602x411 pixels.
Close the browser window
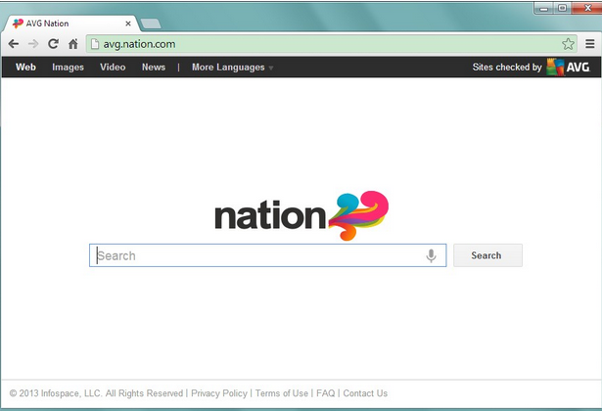(x=587, y=8)
